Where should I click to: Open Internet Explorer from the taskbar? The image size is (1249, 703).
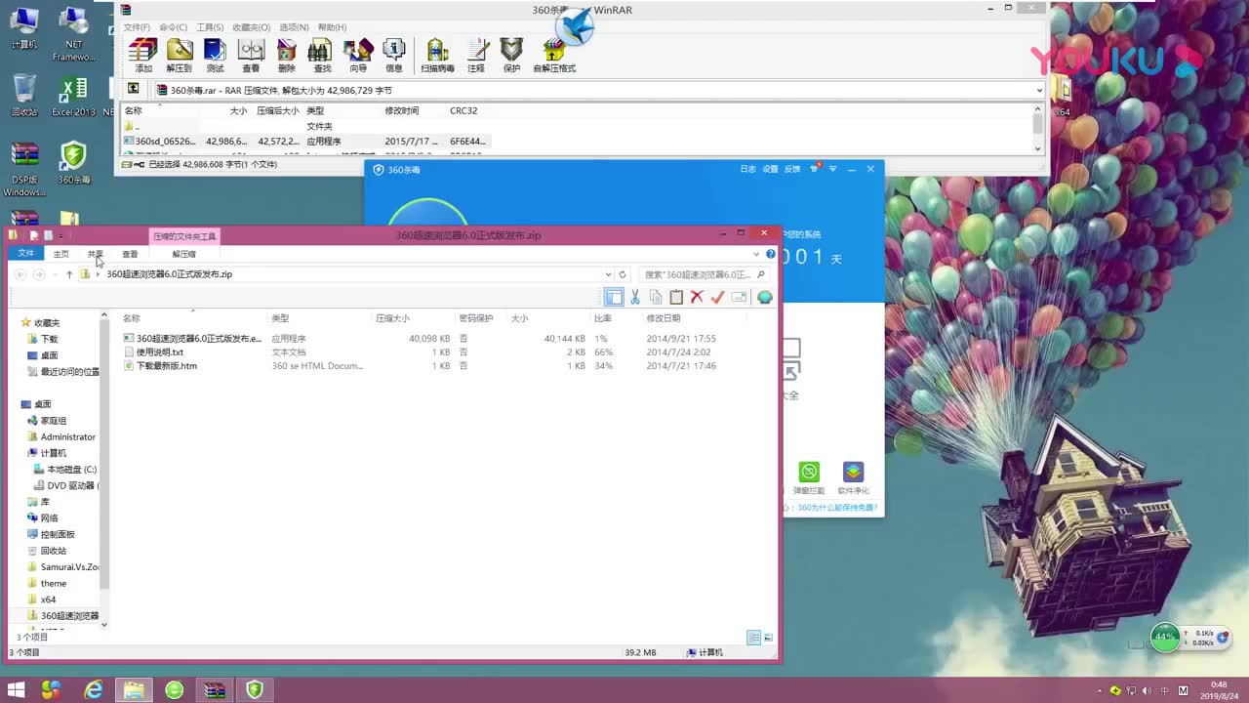[x=94, y=690]
